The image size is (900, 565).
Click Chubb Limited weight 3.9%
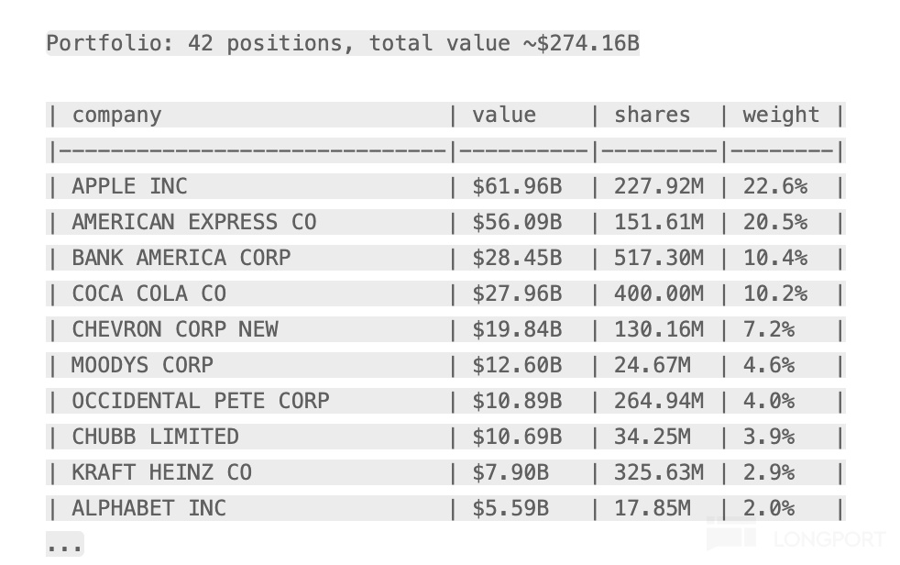click(x=768, y=437)
